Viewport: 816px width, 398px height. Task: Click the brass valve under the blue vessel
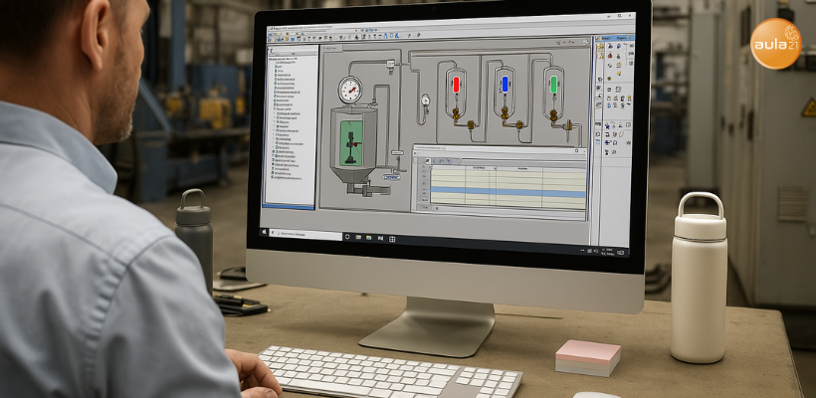click(505, 112)
